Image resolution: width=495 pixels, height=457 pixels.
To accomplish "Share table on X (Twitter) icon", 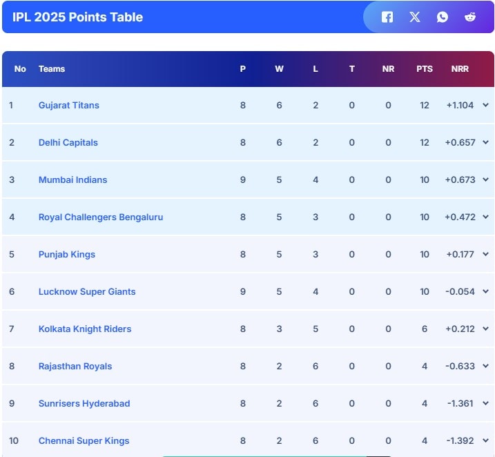I will 414,17.
